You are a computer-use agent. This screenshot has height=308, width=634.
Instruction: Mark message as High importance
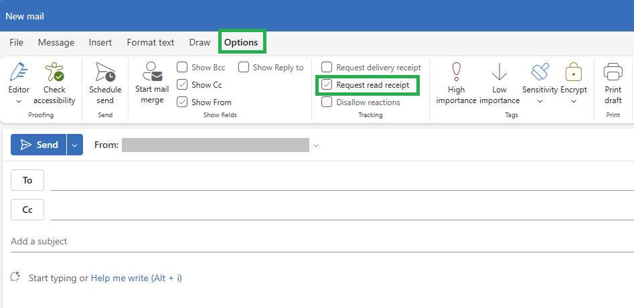click(456, 83)
